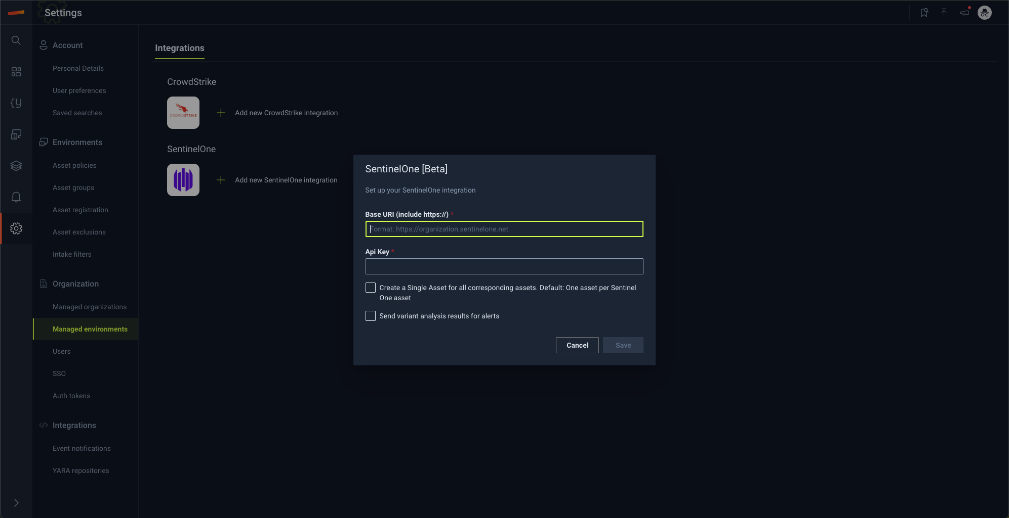Open Asset exclusions settings

79,232
